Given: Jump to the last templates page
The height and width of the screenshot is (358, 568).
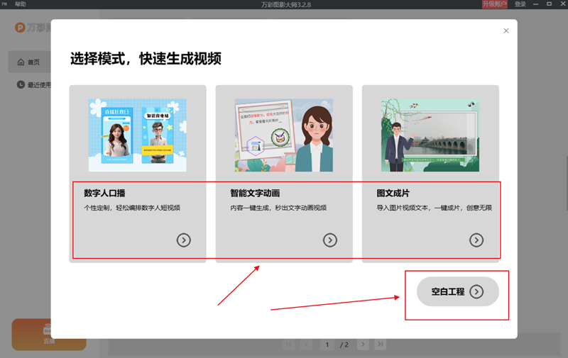Looking at the screenshot, I should pos(381,345).
